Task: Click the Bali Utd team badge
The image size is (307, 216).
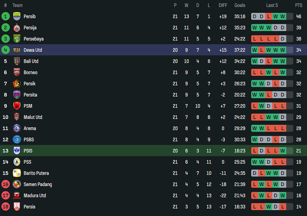Action: point(17,61)
